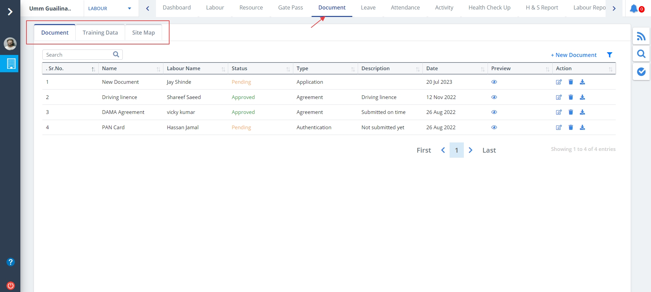Open the Attendance menu tab
The image size is (651, 292).
(x=405, y=7)
